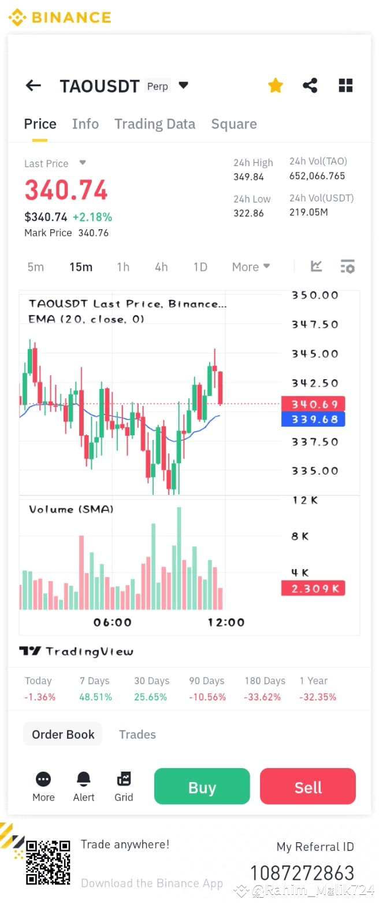
Task: Open the chart indicators icon
Action: 316,266
